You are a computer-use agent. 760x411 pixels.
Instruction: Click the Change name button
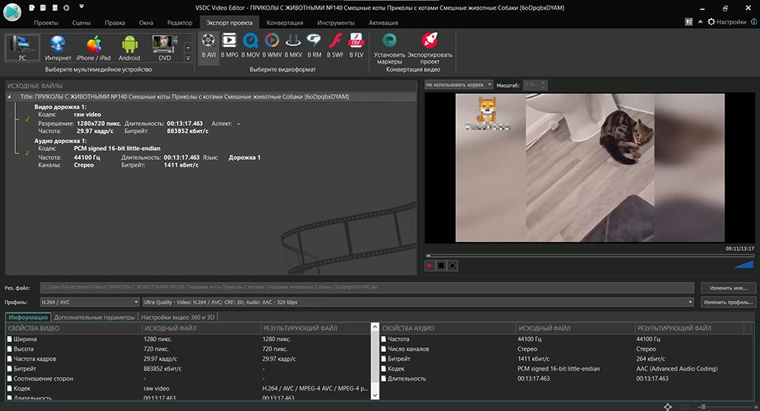(x=728, y=288)
